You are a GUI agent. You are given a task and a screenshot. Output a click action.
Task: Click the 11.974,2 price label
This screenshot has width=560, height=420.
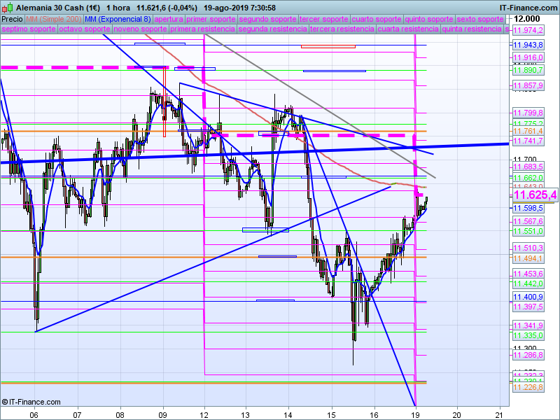tap(528, 31)
